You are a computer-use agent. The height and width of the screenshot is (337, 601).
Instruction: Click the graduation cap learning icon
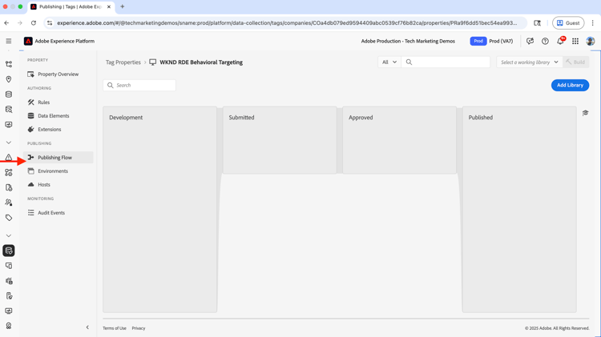(x=585, y=113)
